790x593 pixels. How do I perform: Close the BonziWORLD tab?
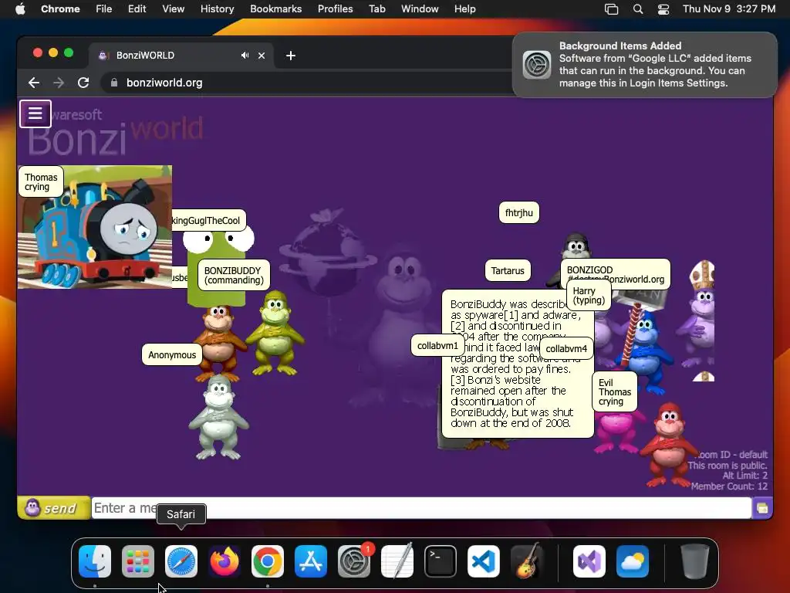tap(262, 56)
